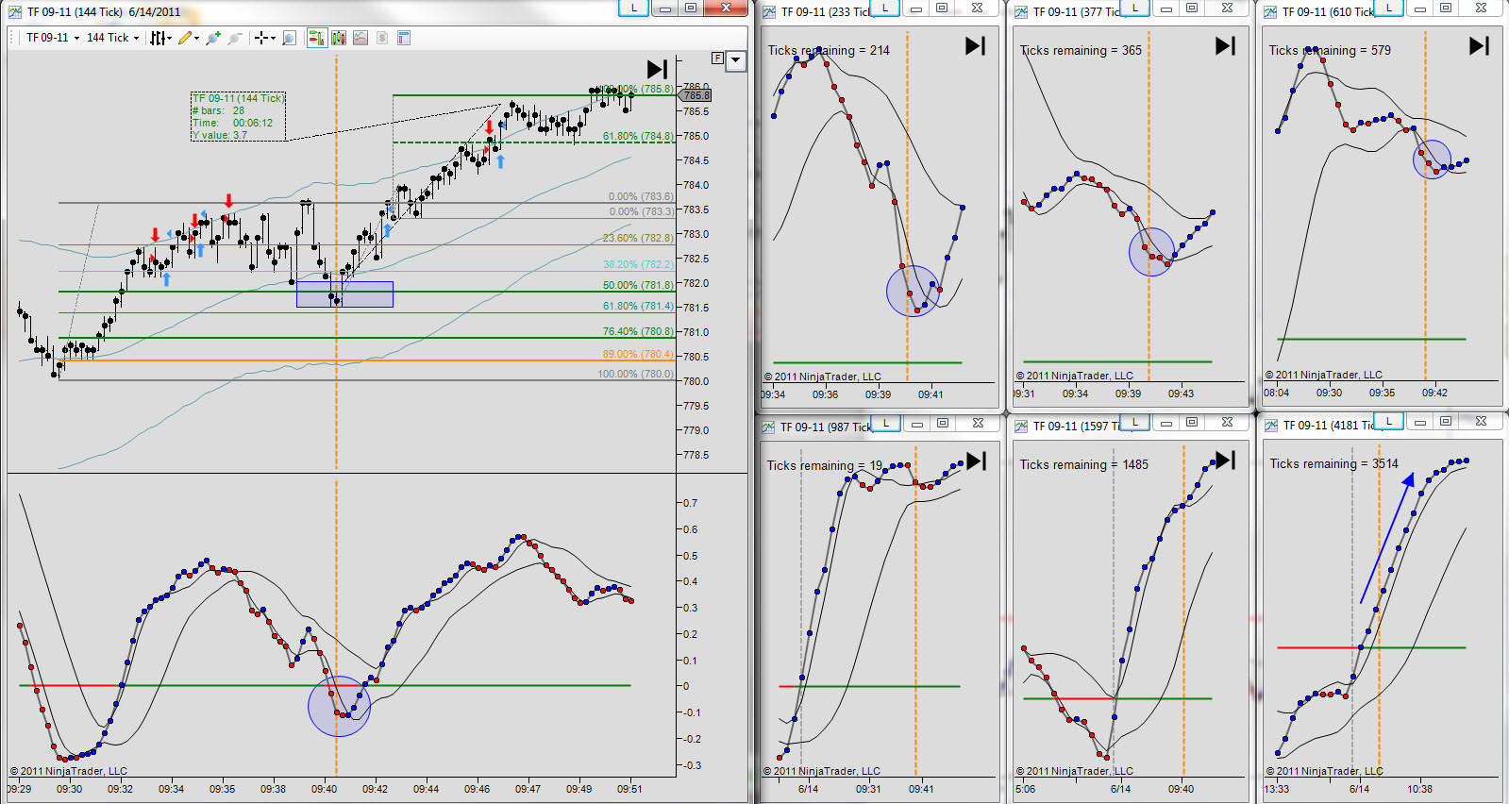The image size is (1509, 804).
Task: Click the 89.00% (780.4) Fibonacci label
Action: (638, 355)
